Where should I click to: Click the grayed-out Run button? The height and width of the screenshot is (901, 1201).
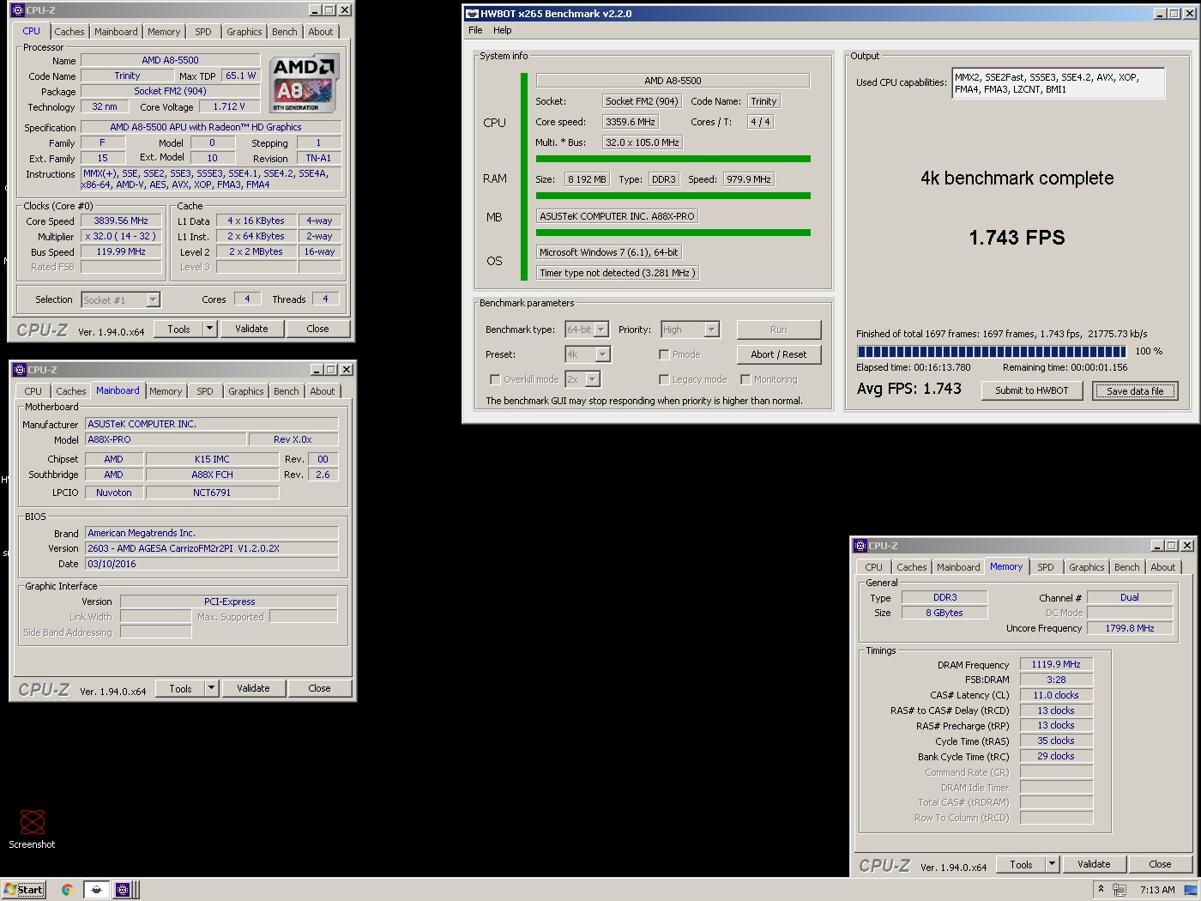pos(778,330)
